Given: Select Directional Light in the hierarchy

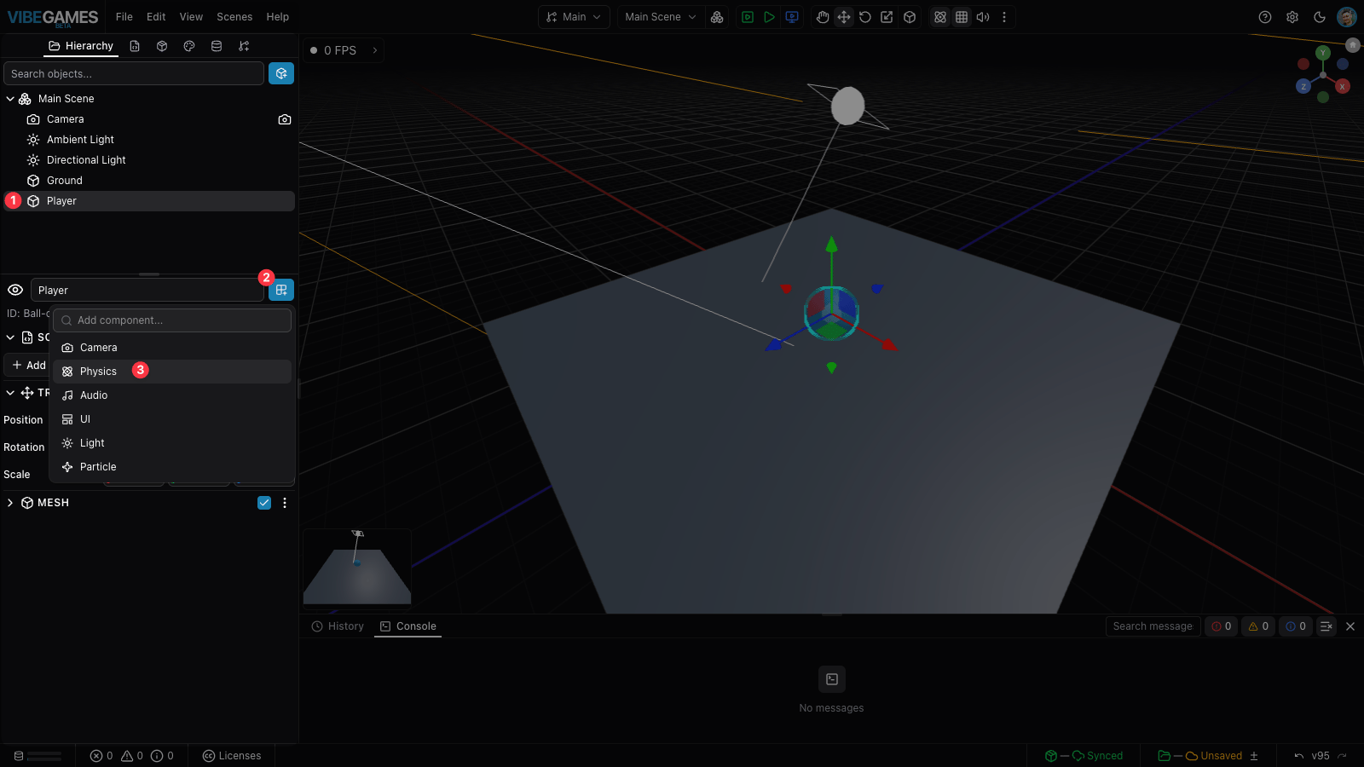Looking at the screenshot, I should (149, 160).
